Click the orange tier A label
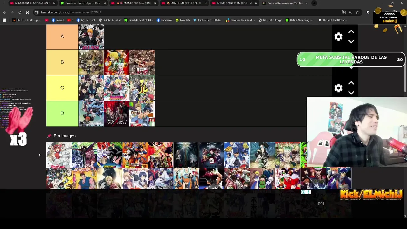 coord(62,37)
